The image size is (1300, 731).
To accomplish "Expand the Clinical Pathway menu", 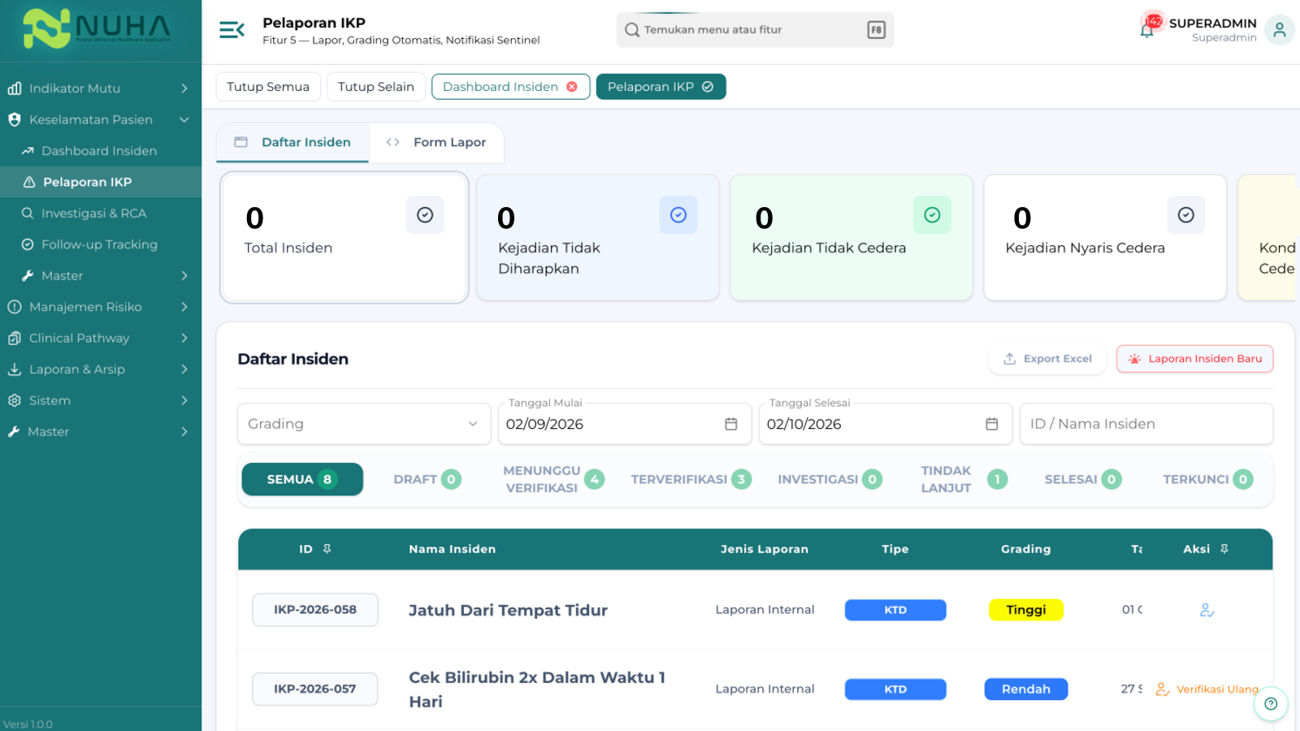I will click(x=101, y=338).
